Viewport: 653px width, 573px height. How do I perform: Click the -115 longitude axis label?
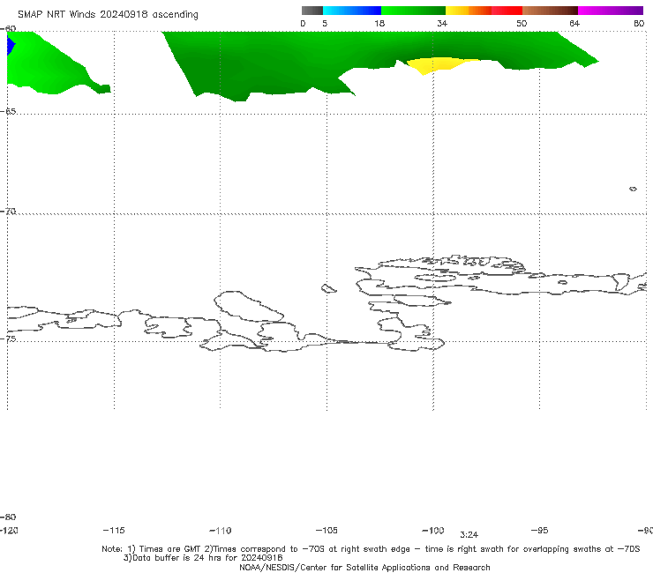[114, 530]
